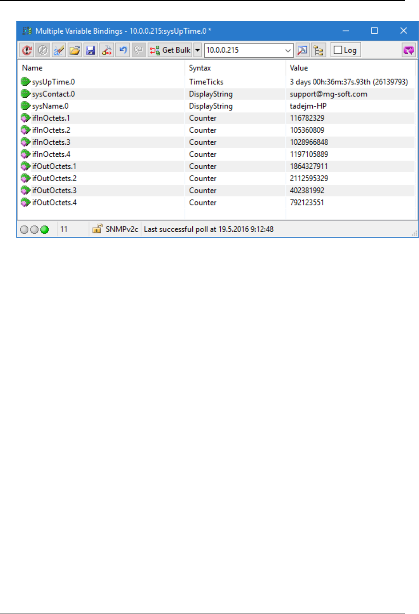Click green icon beside sysName.0
This screenshot has width=419, height=614.
pos(25,105)
